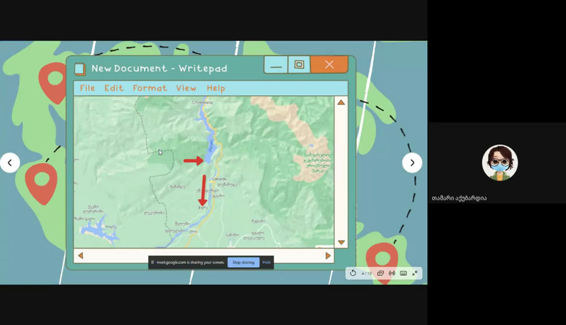Toggle the captions keyboard icon
Viewport: 566px width, 325px height.
(x=404, y=273)
